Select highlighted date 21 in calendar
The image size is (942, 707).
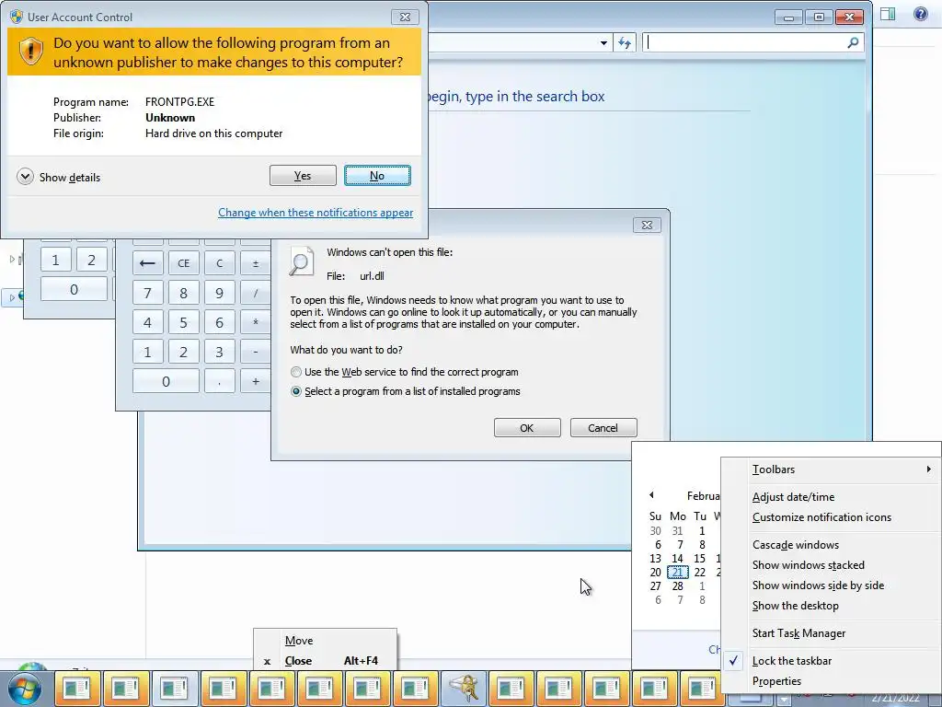click(678, 572)
